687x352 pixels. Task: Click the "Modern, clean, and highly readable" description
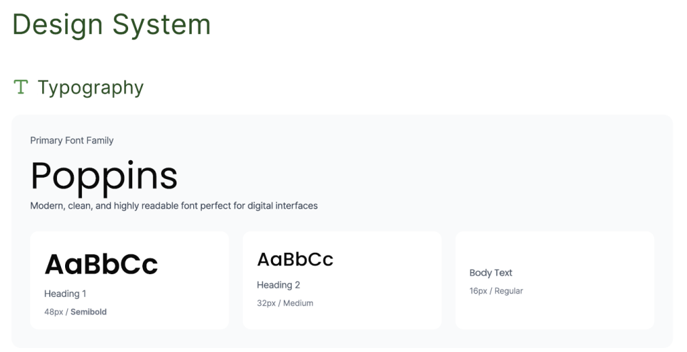pyautogui.click(x=174, y=206)
